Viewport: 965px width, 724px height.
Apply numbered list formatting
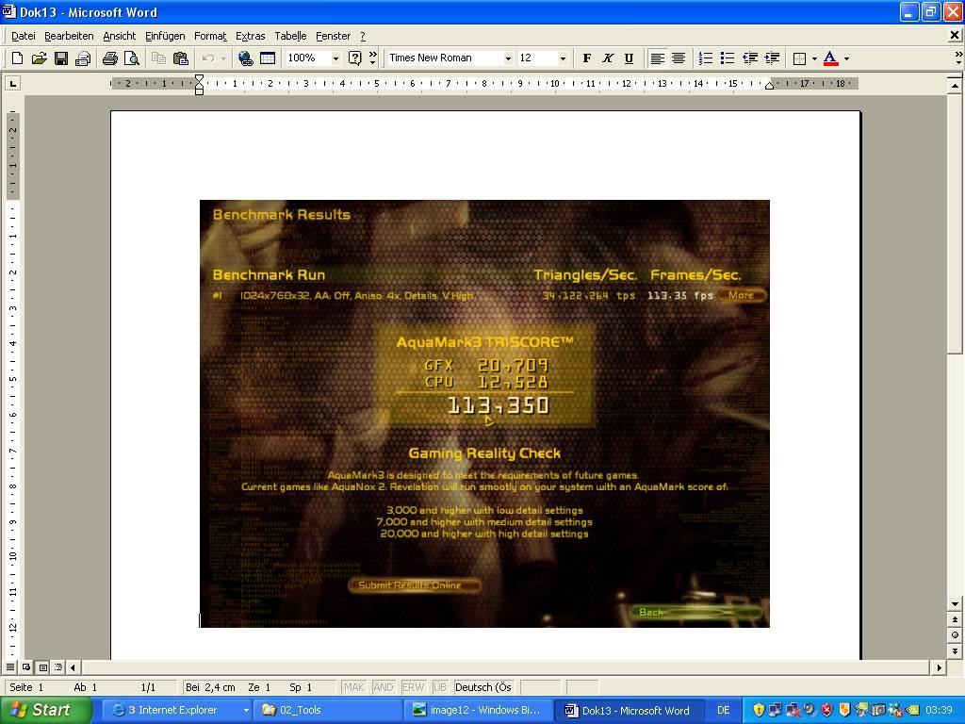point(706,58)
